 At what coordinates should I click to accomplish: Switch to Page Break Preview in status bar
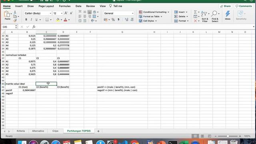pyautogui.click(x=210, y=136)
